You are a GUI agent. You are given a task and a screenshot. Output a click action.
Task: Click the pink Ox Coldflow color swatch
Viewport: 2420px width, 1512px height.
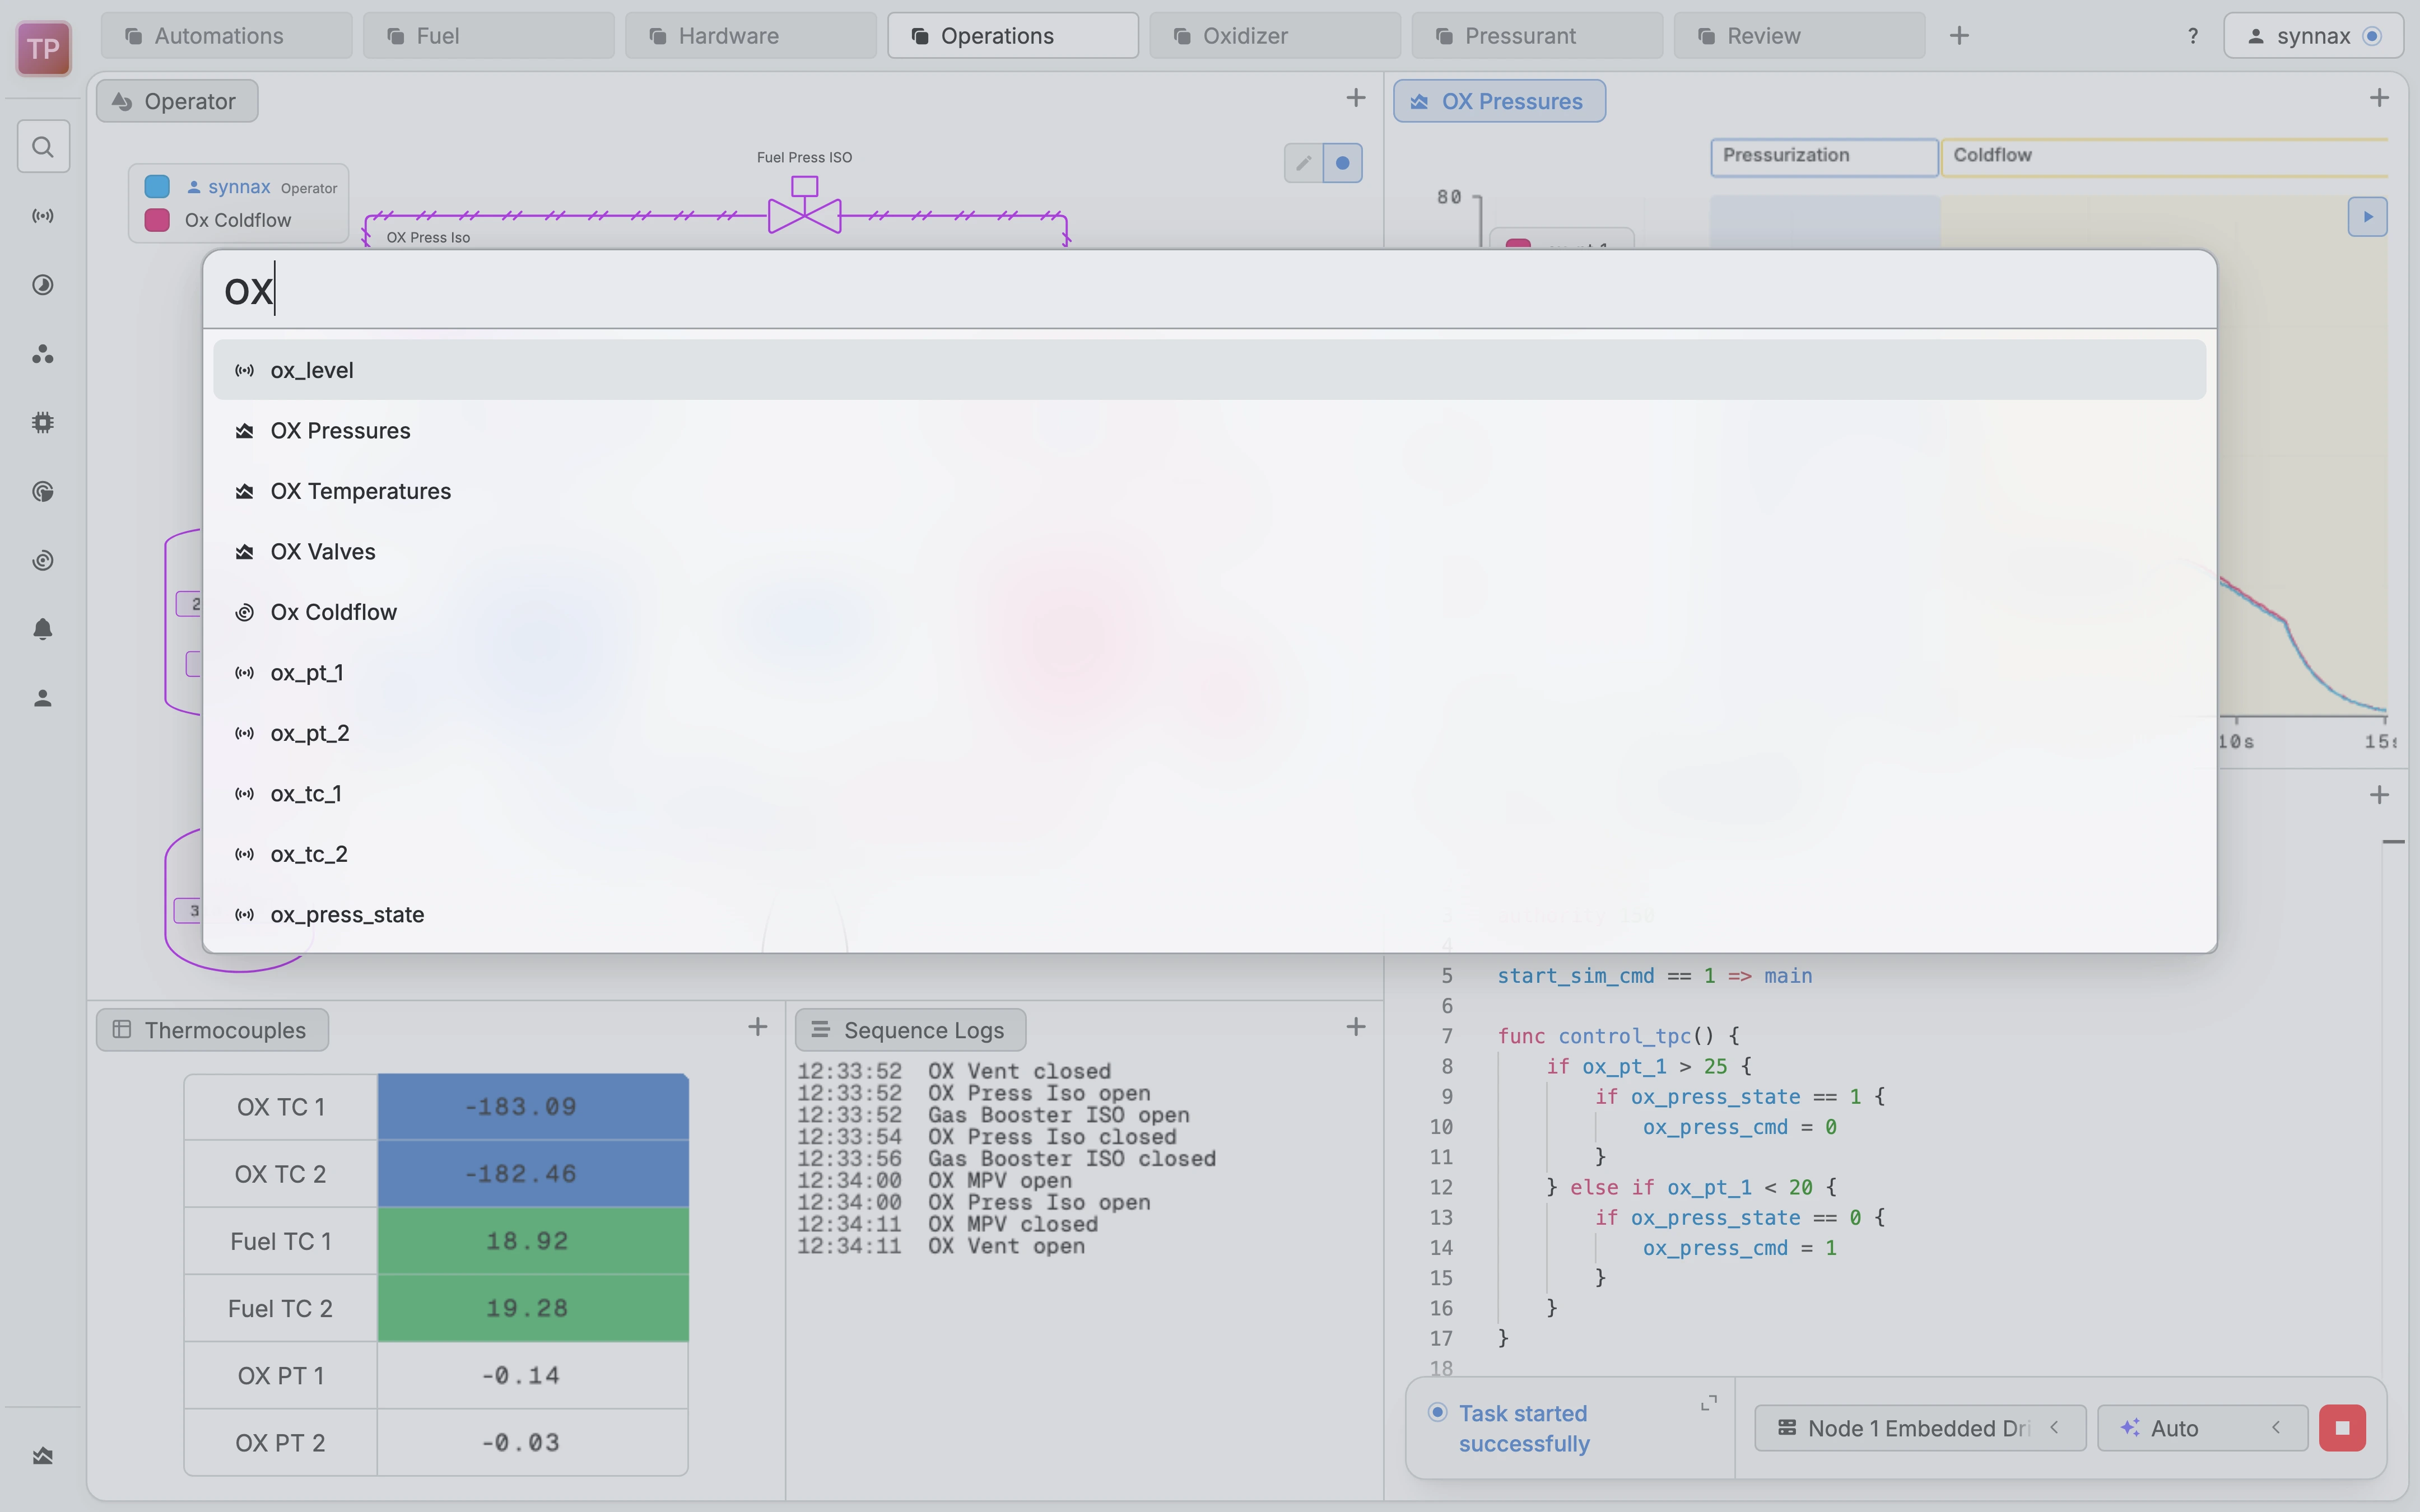[157, 220]
